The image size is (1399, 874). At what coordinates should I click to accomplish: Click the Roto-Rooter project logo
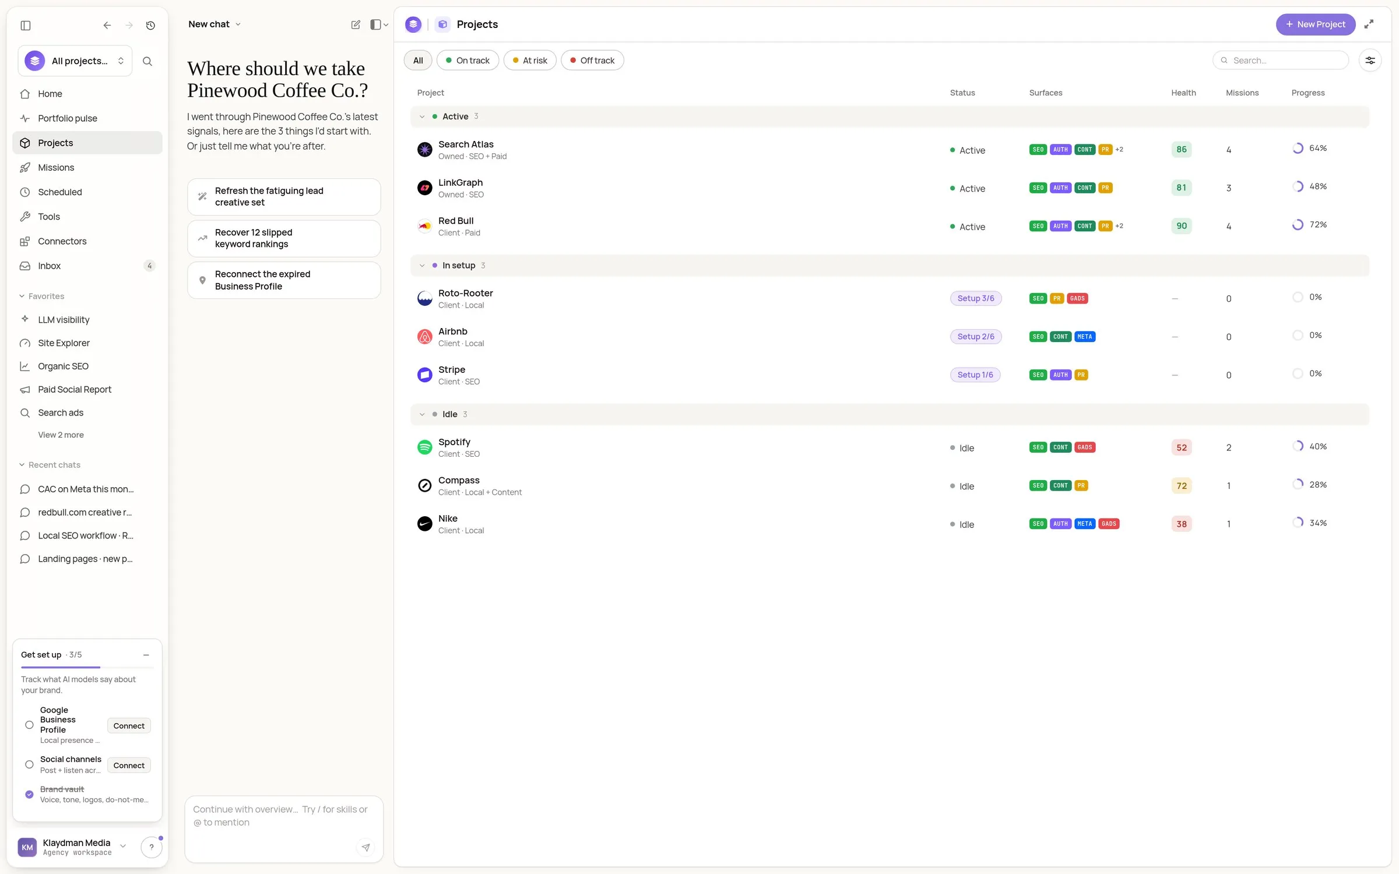425,298
